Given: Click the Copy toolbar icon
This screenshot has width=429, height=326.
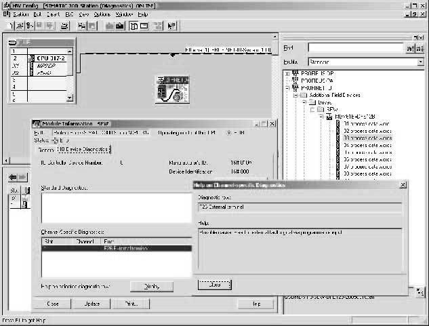Looking at the screenshot, I should [81, 26].
